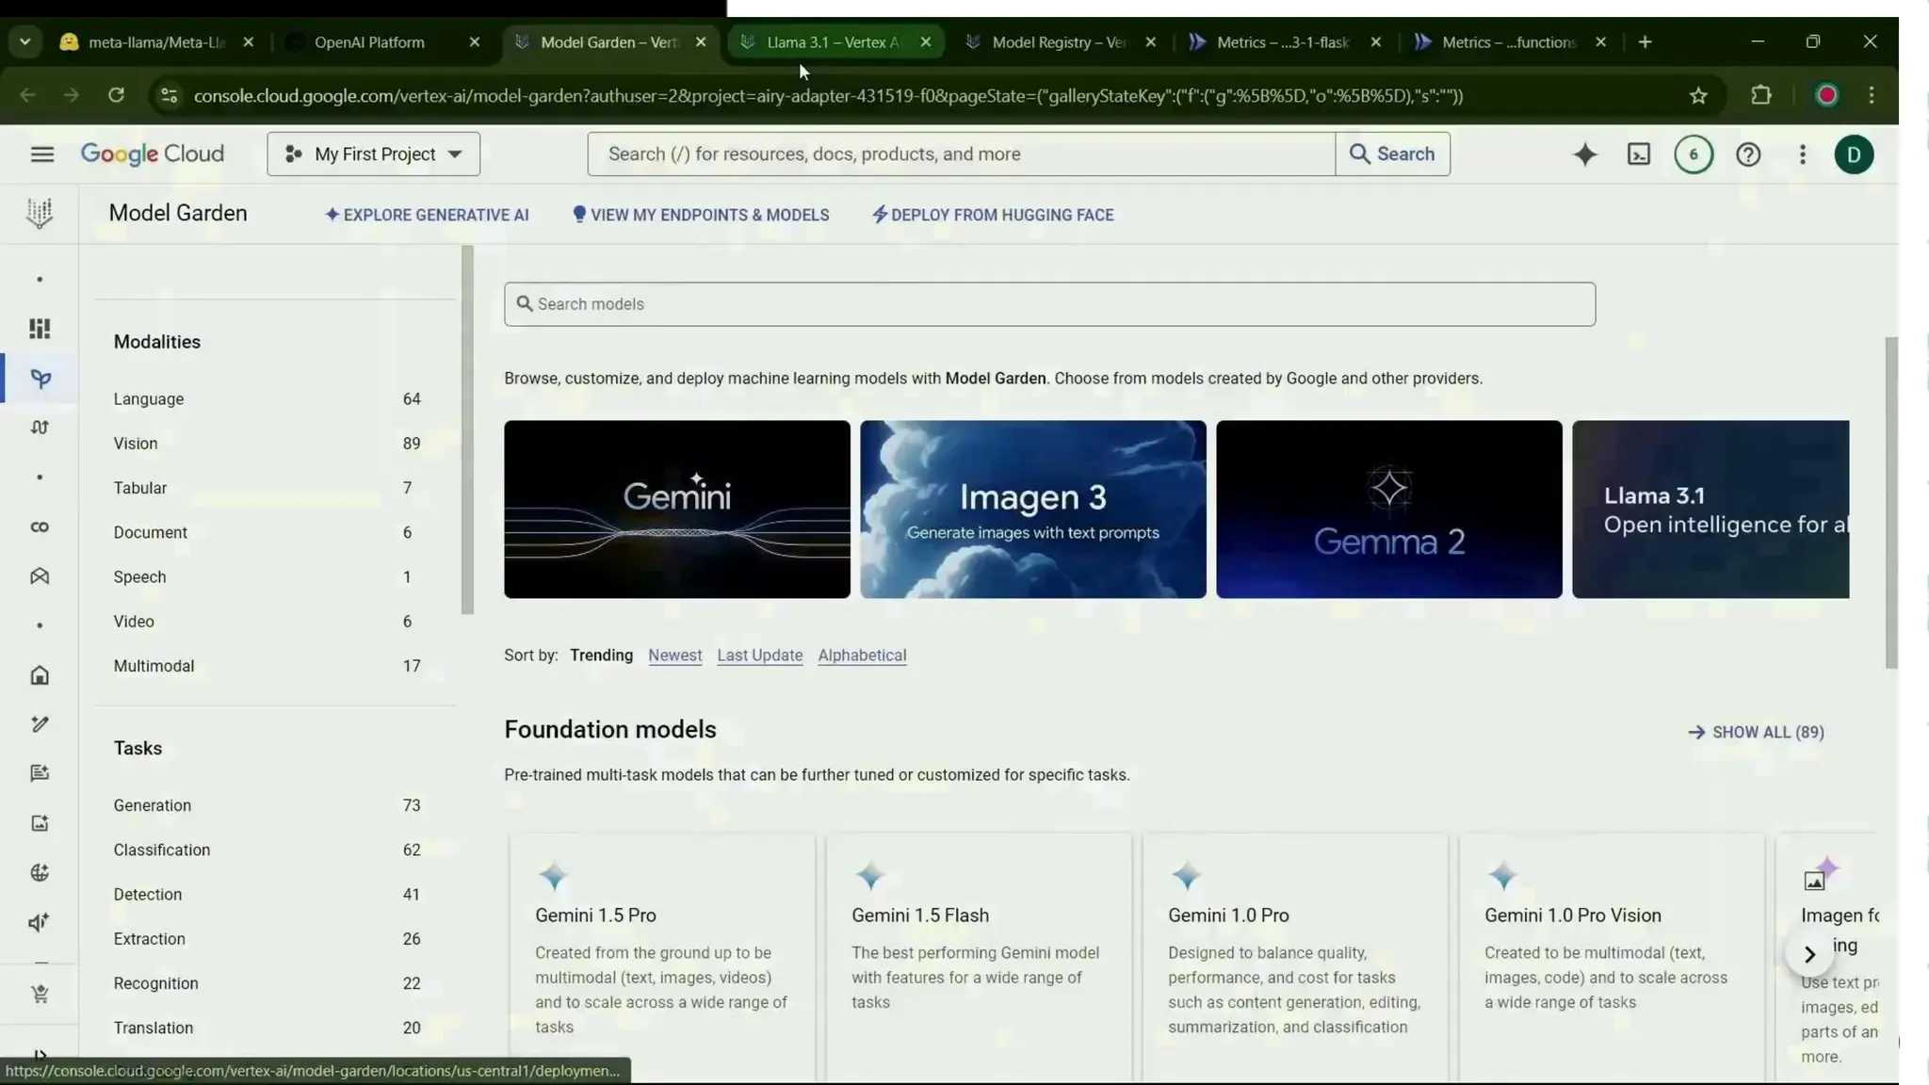Sort models by Newest
The height and width of the screenshot is (1085, 1929).
click(674, 656)
